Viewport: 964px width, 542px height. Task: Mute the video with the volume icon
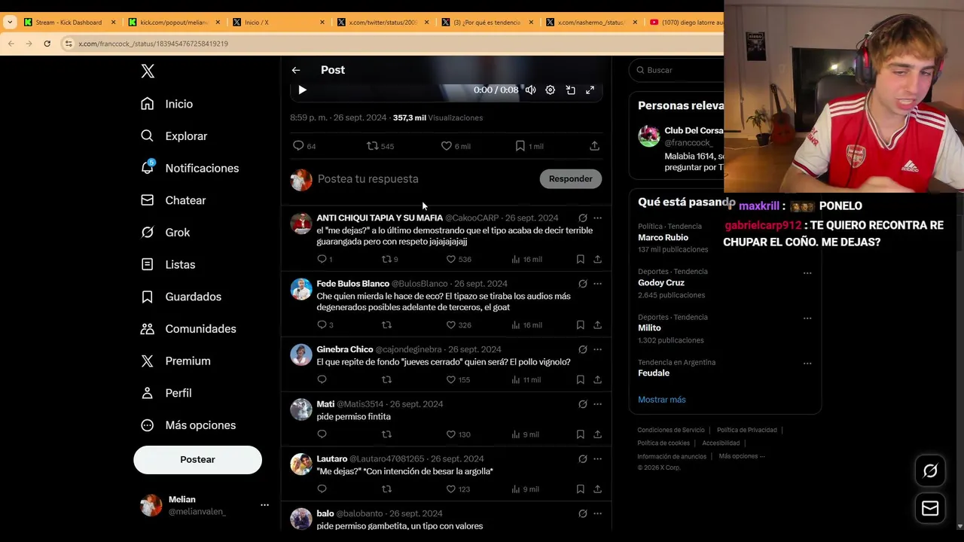click(530, 90)
